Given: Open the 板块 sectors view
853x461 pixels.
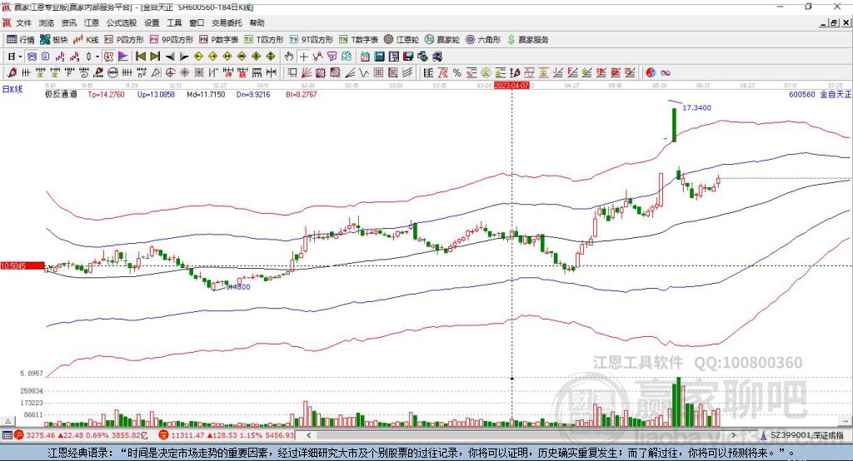Looking at the screenshot, I should pyautogui.click(x=53, y=40).
